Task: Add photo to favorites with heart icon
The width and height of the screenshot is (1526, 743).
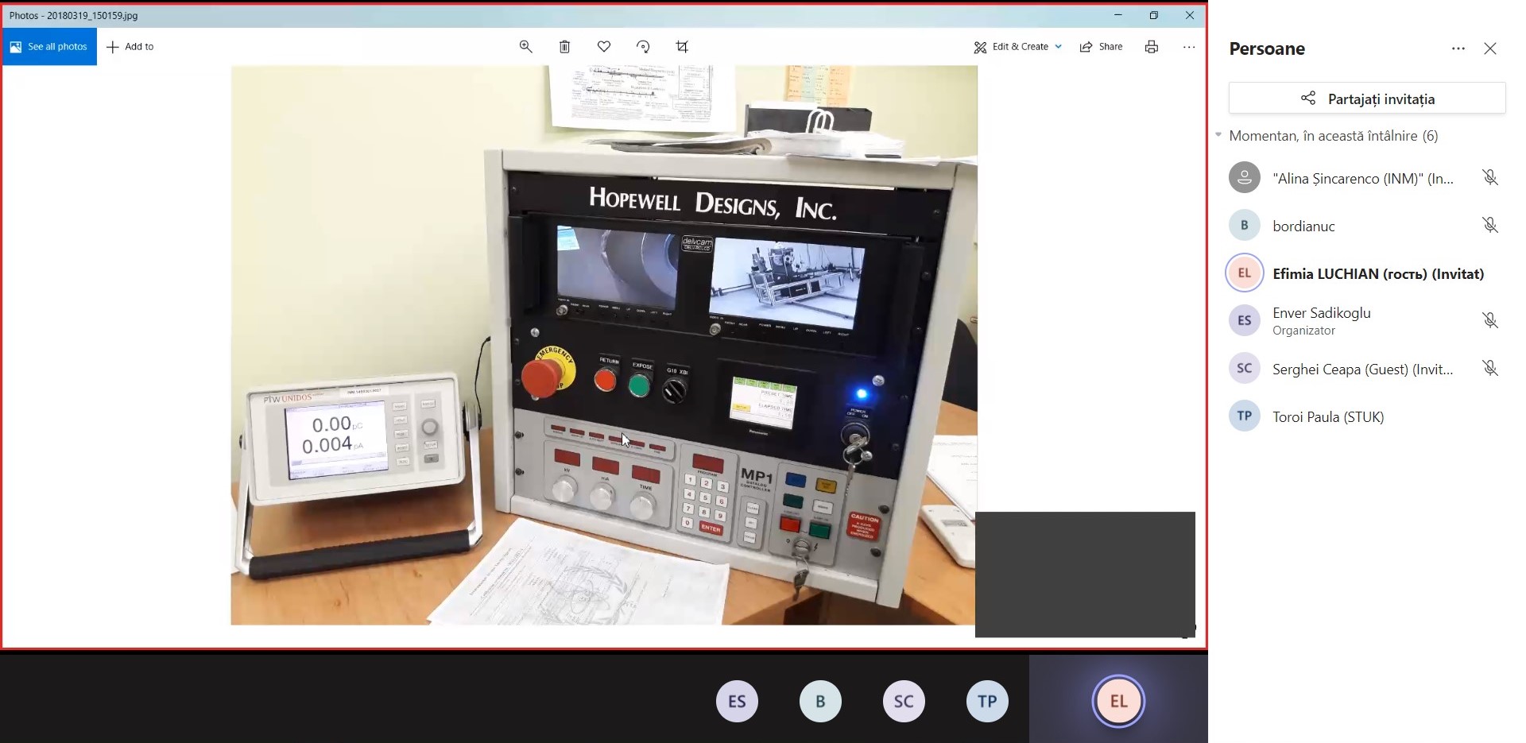Action: point(604,47)
